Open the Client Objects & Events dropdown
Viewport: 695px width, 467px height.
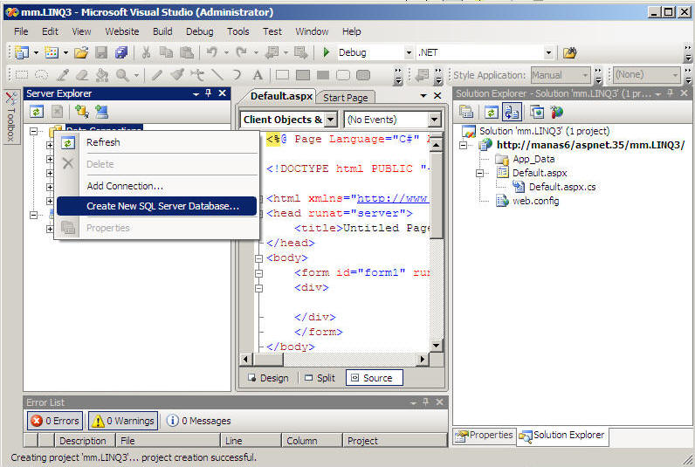pos(330,120)
